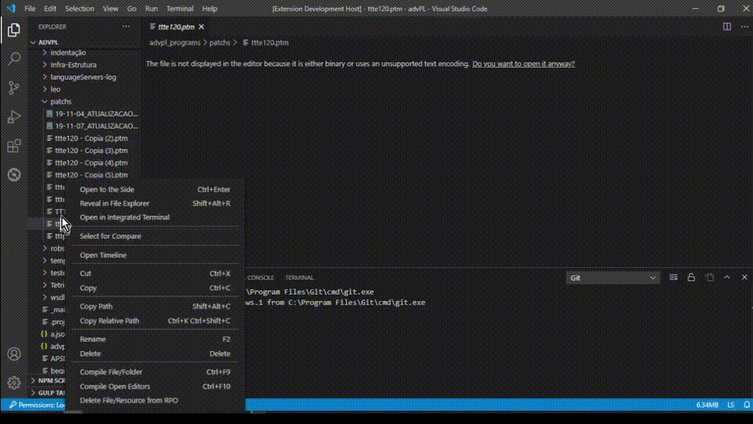Open the Terminal menu
The height and width of the screenshot is (424, 753).
click(x=179, y=9)
